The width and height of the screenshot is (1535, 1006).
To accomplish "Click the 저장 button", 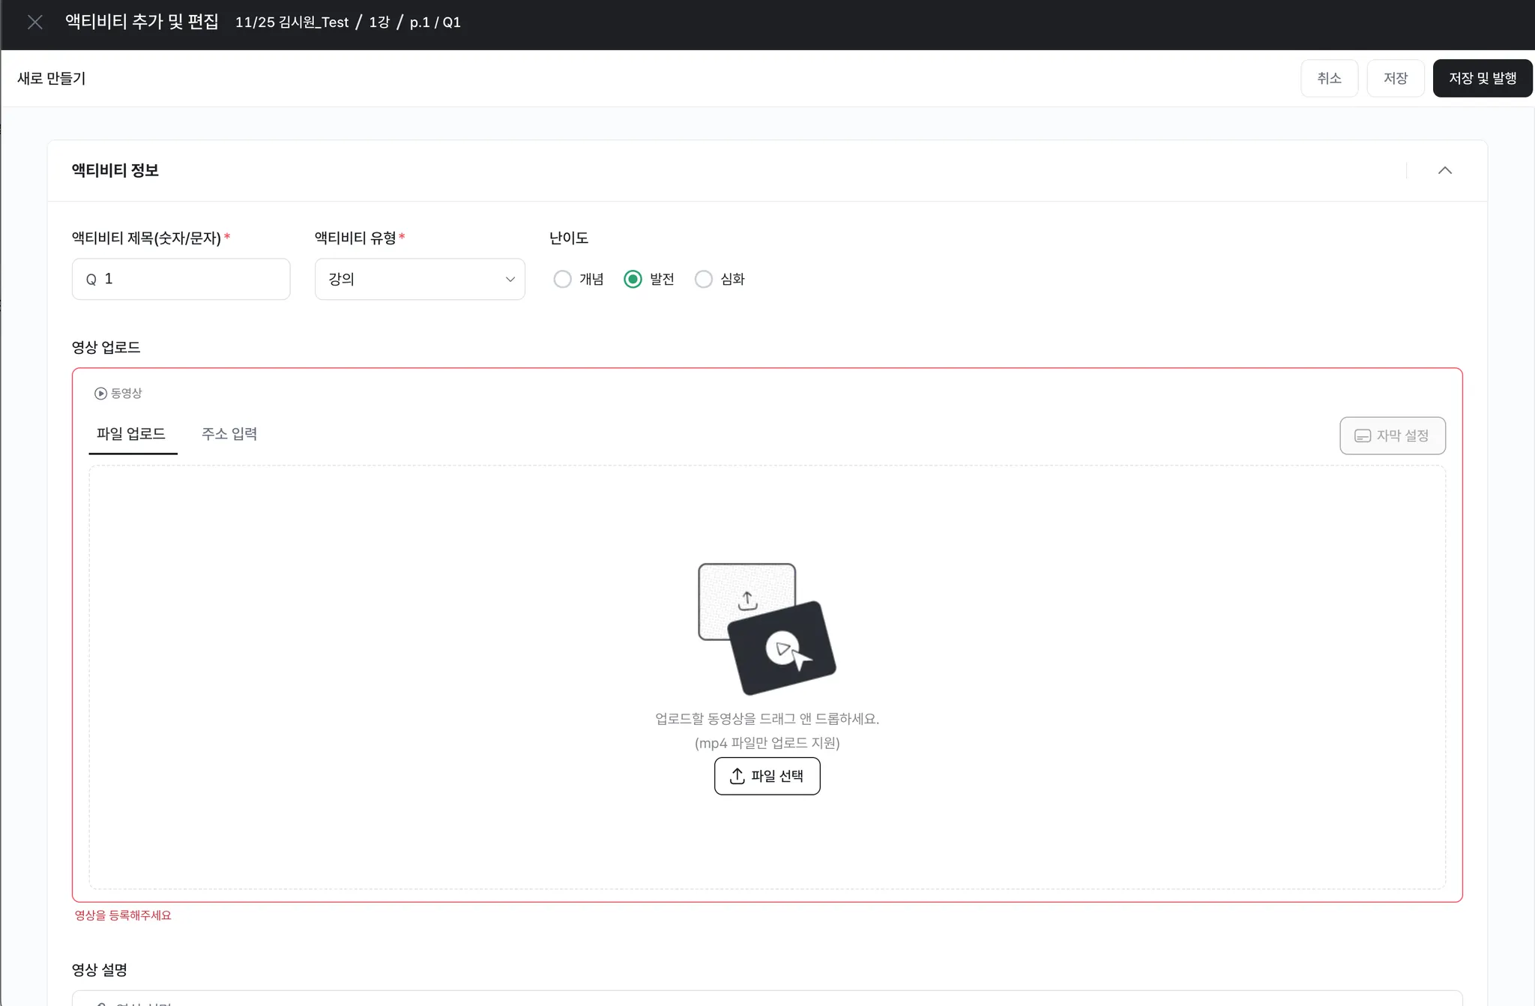I will (x=1395, y=79).
